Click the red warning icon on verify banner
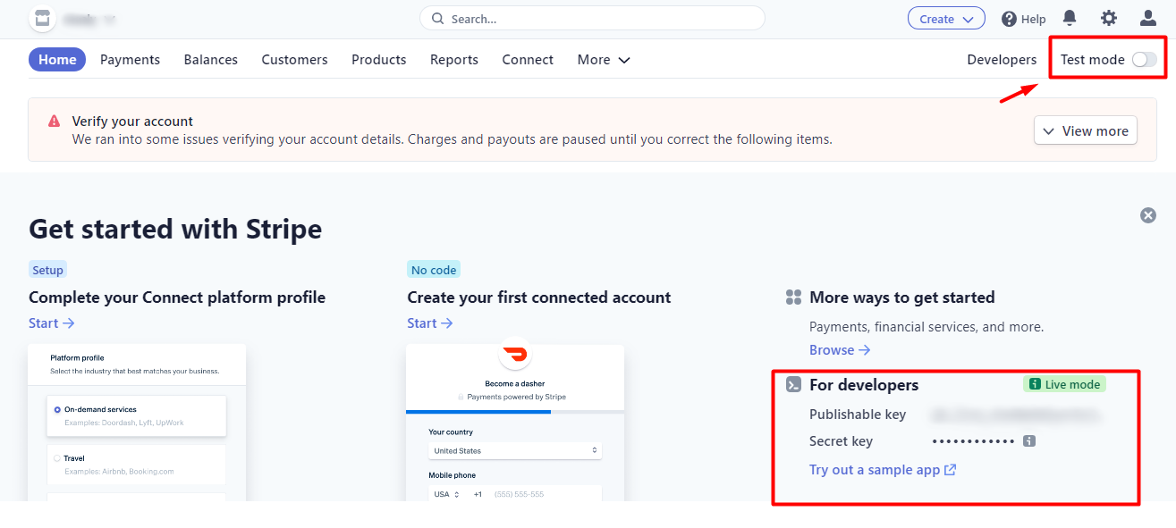This screenshot has width=1176, height=528. [55, 122]
